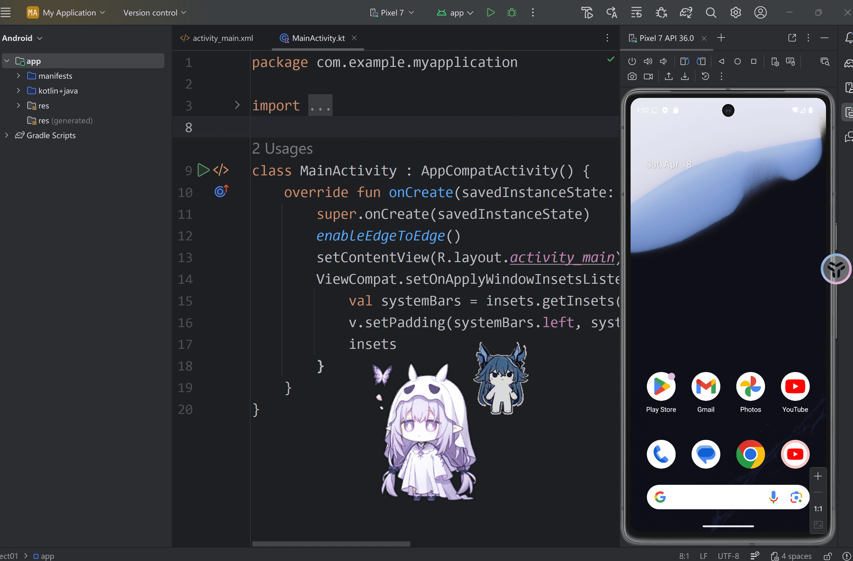The height and width of the screenshot is (561, 853).
Task: Open Version control menu
Action: point(154,13)
